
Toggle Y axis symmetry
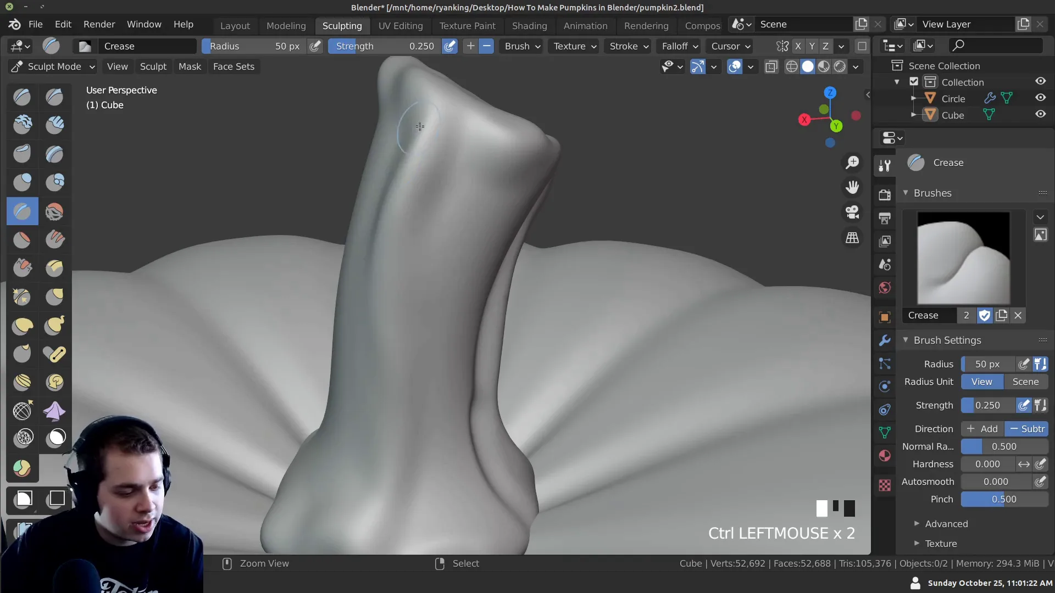point(812,46)
